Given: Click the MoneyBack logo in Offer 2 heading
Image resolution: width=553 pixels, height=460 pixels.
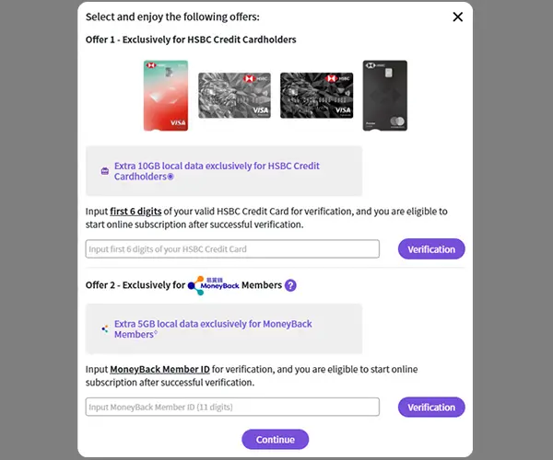Looking at the screenshot, I should pyautogui.click(x=213, y=285).
